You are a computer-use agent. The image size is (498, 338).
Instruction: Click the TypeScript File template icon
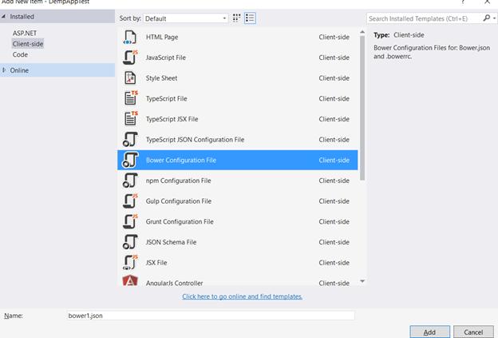point(131,98)
